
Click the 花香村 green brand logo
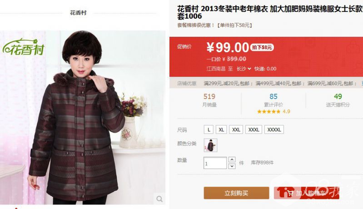click(x=23, y=47)
